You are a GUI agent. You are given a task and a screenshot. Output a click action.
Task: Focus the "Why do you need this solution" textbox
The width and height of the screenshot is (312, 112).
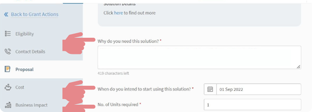pyautogui.click(x=199, y=57)
